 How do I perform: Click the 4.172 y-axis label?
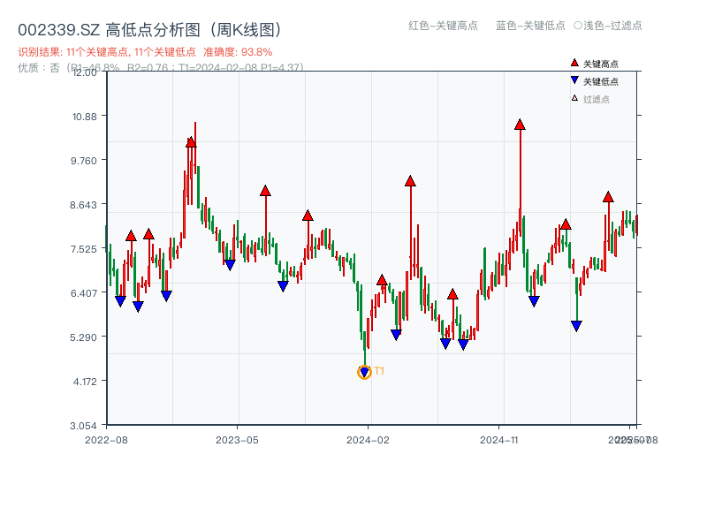[85, 382]
